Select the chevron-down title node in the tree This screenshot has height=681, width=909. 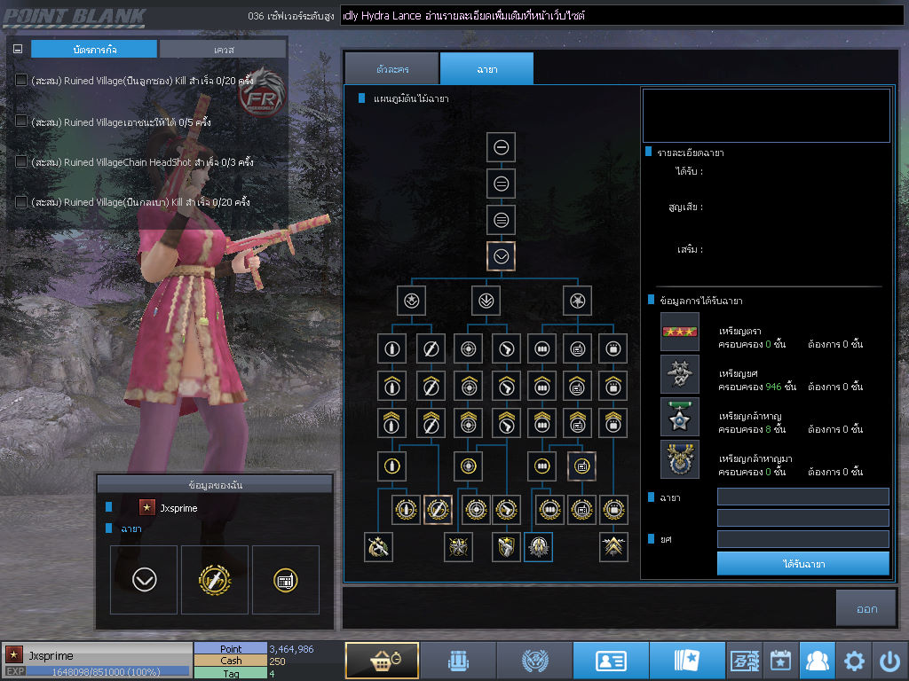click(501, 256)
